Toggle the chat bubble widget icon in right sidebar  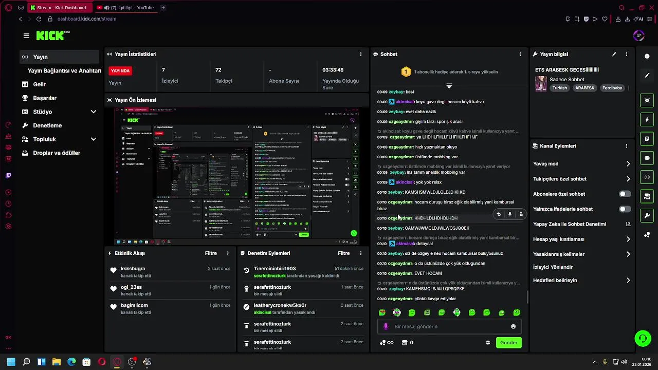[647, 158]
